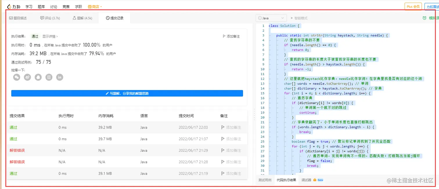
Task: Switch to the 题目描述 tab
Action: [x=18, y=18]
